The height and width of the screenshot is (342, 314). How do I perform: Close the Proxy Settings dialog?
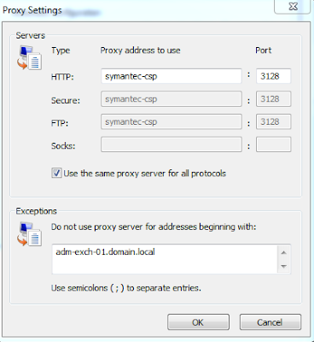293,7
